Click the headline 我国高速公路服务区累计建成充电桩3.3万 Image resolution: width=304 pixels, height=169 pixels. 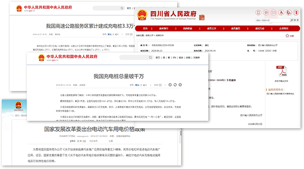pos(90,26)
